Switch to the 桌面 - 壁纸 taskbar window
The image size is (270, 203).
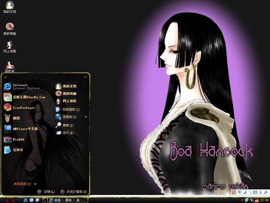pyautogui.click(x=67, y=200)
